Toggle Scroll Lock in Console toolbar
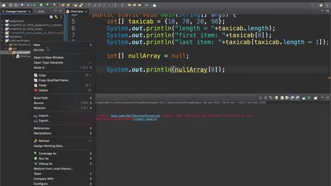331x186 pixels. pyautogui.click(x=282, y=98)
